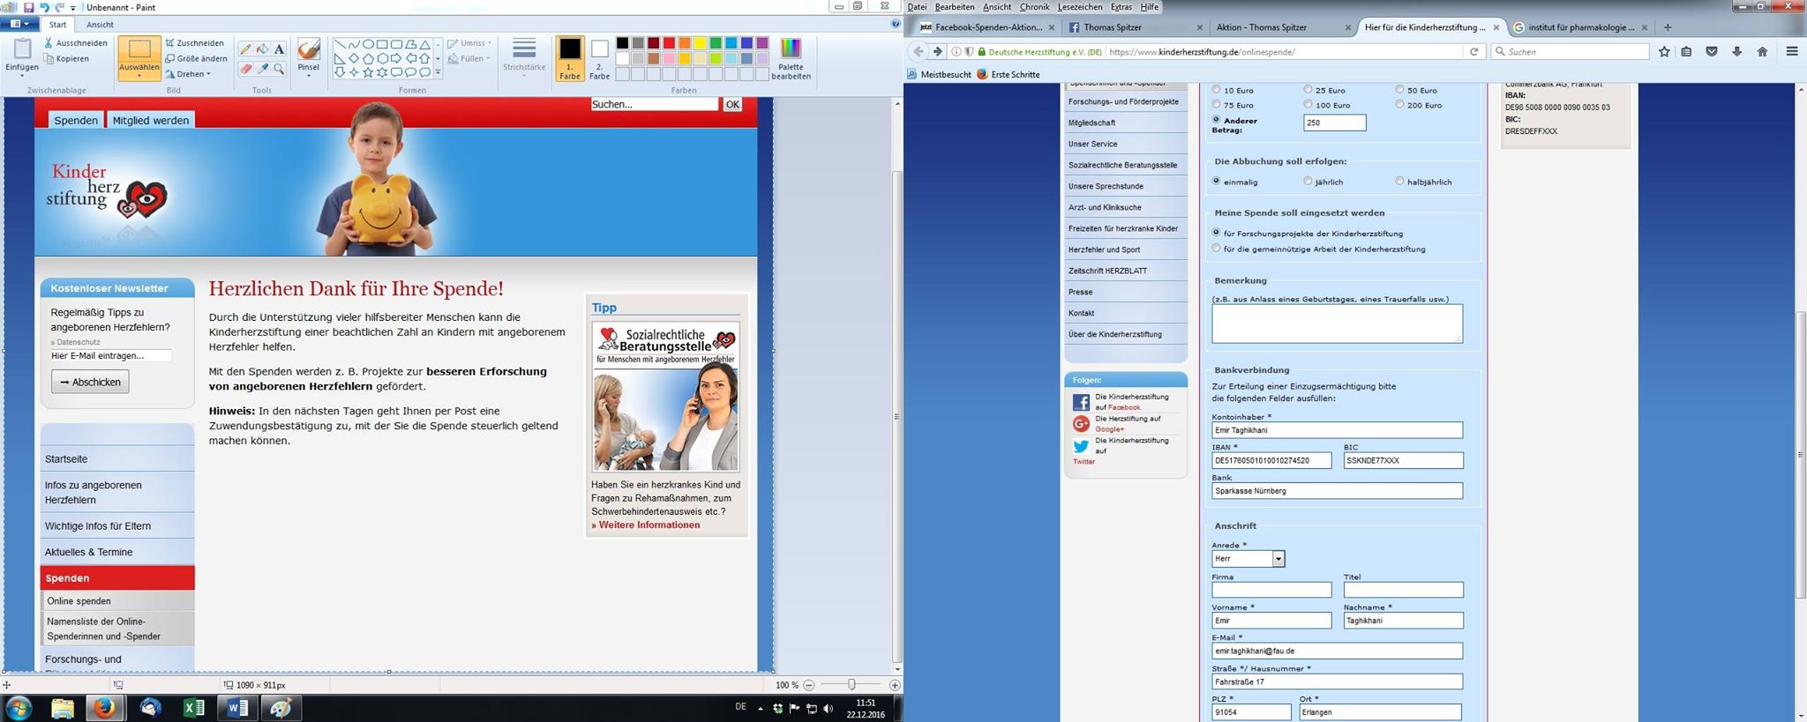Click Zuschneiden crop tool in Paint
The image size is (1807, 722).
pos(194,42)
